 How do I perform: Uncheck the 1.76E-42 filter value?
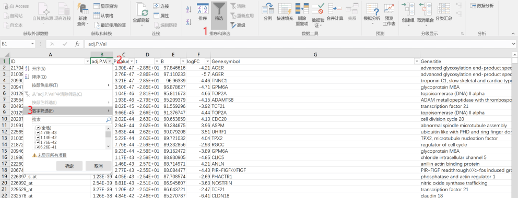pos(38,142)
